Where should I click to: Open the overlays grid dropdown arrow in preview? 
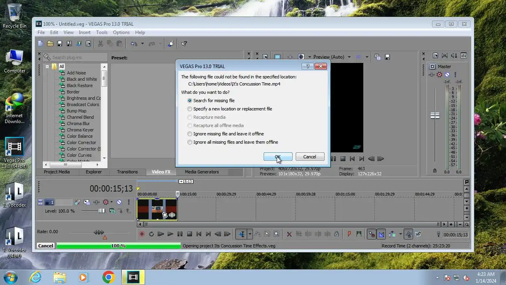tap(367, 57)
